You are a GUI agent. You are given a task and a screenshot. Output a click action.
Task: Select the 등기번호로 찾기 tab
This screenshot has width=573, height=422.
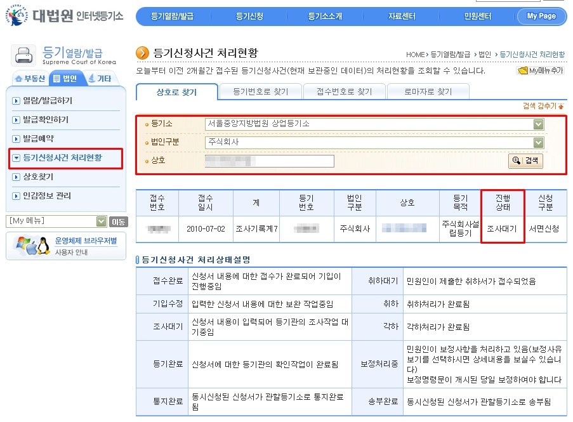click(261, 92)
